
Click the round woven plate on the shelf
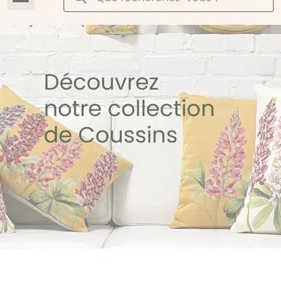233,29
